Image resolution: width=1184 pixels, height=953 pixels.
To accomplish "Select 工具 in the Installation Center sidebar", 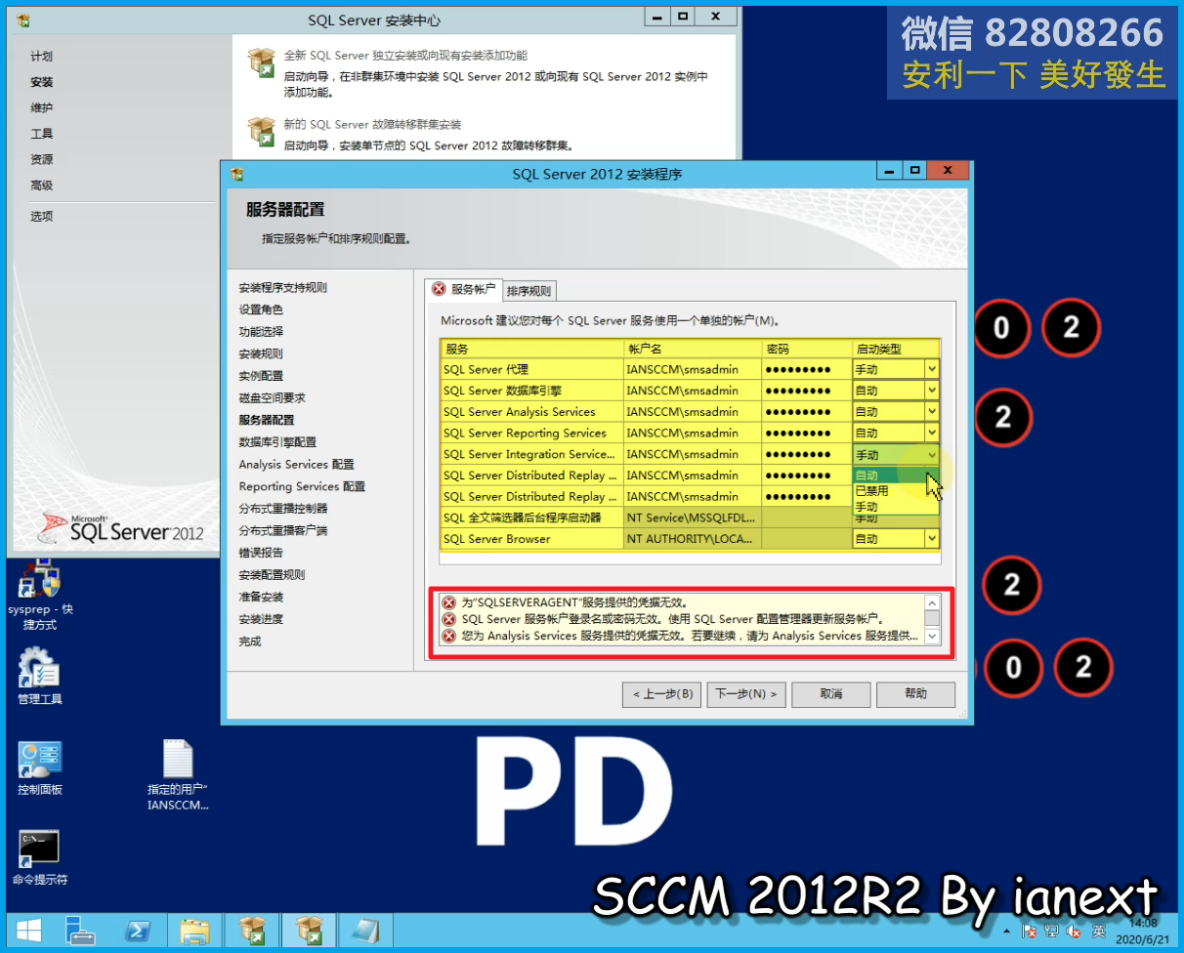I will [x=41, y=134].
